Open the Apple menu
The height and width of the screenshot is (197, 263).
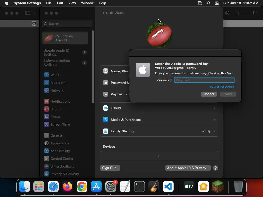pyautogui.click(x=7, y=3)
